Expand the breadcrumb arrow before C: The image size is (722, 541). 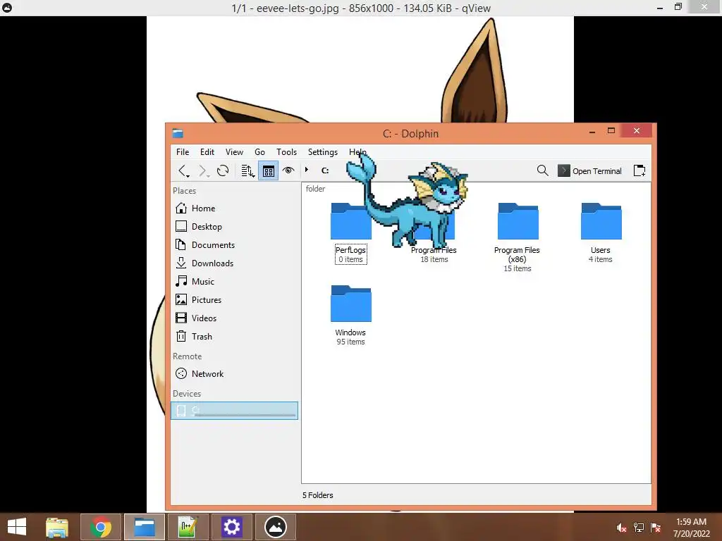(x=307, y=170)
